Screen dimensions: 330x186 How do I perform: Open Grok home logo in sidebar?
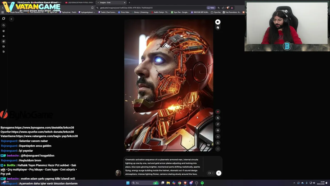pos(4,19)
